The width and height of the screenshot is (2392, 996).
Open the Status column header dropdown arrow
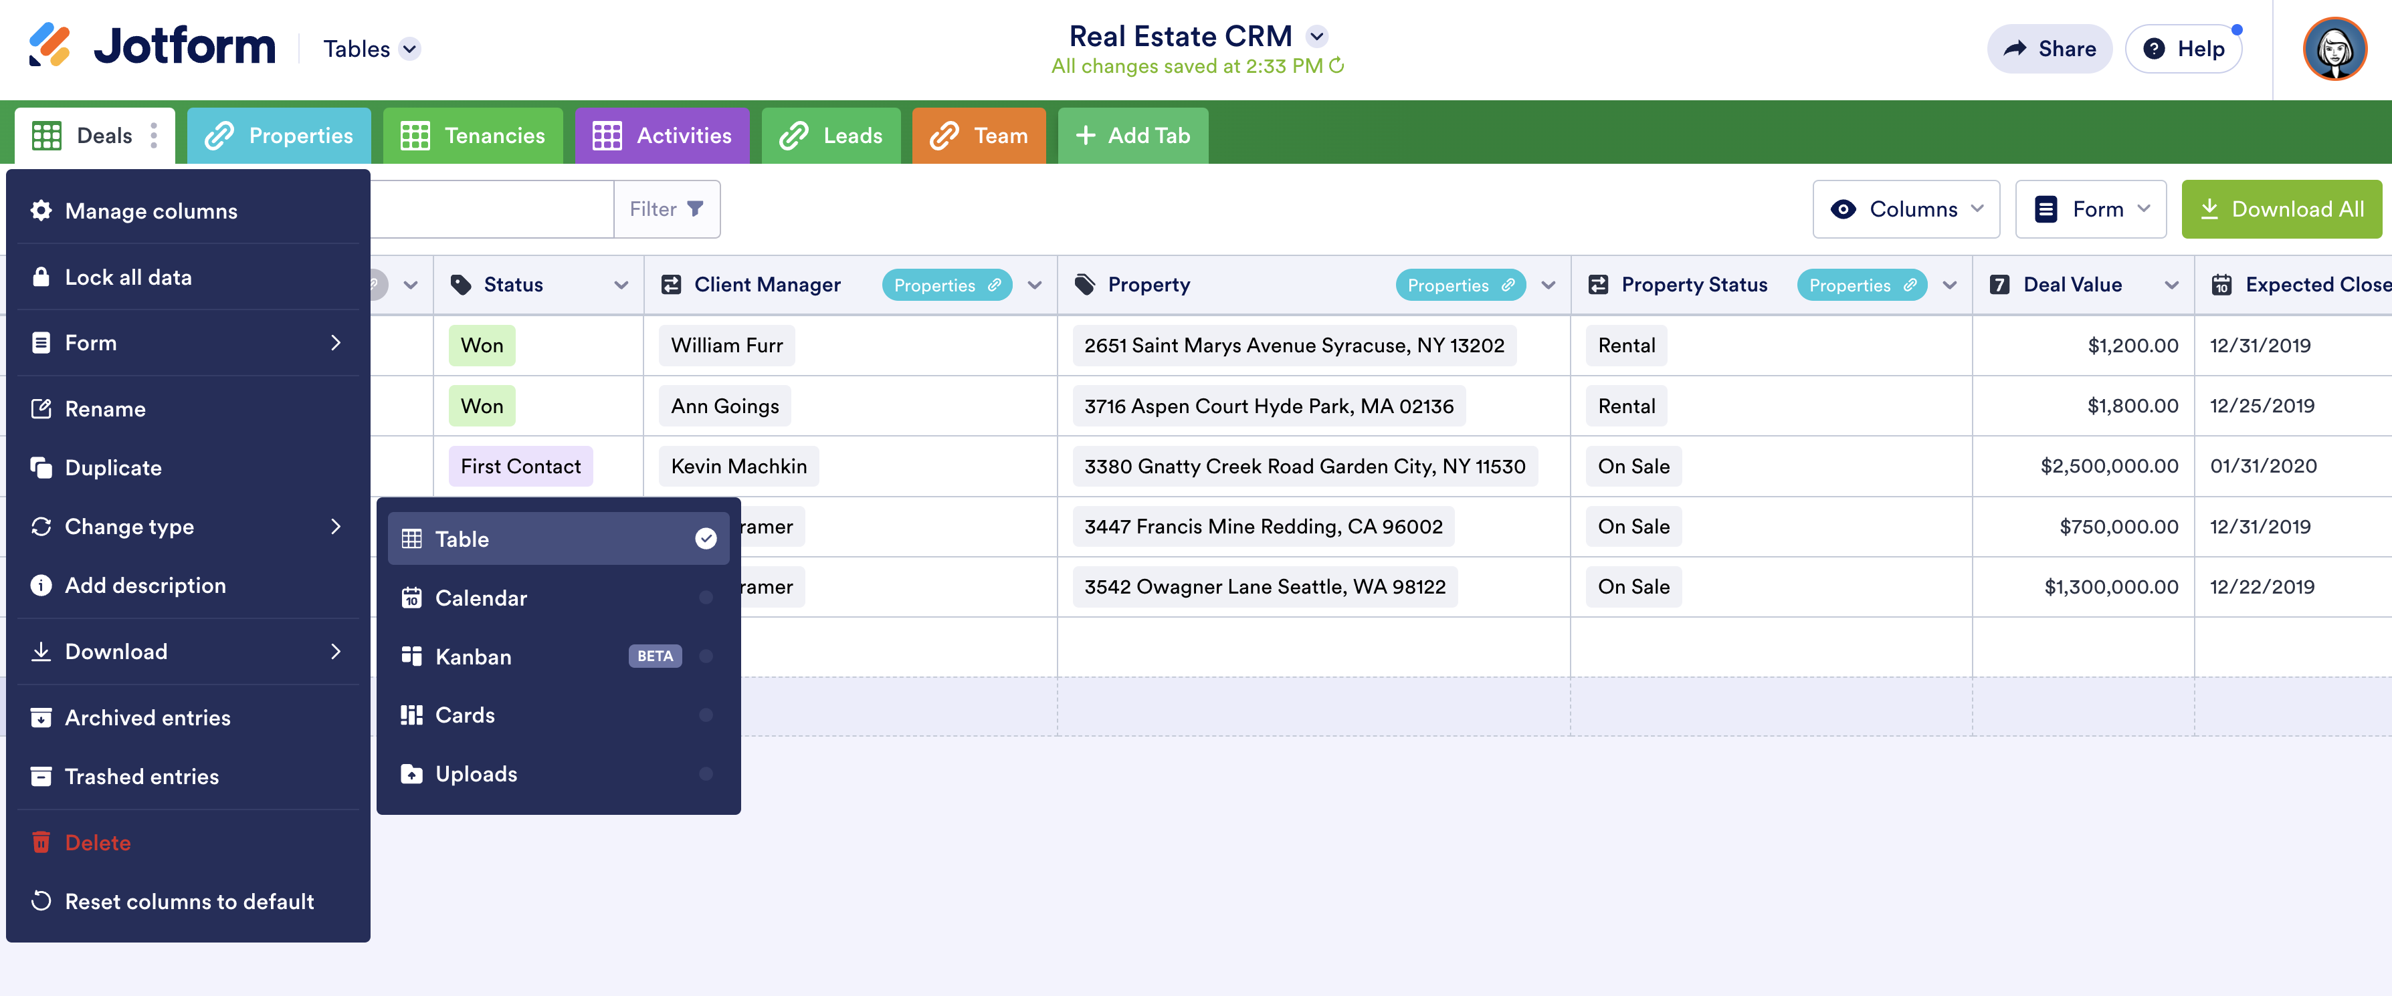[621, 285]
